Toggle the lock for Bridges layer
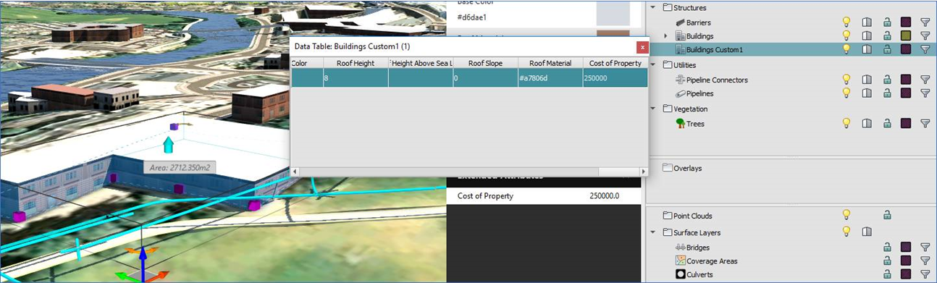The height and width of the screenshot is (283, 937). (887, 248)
